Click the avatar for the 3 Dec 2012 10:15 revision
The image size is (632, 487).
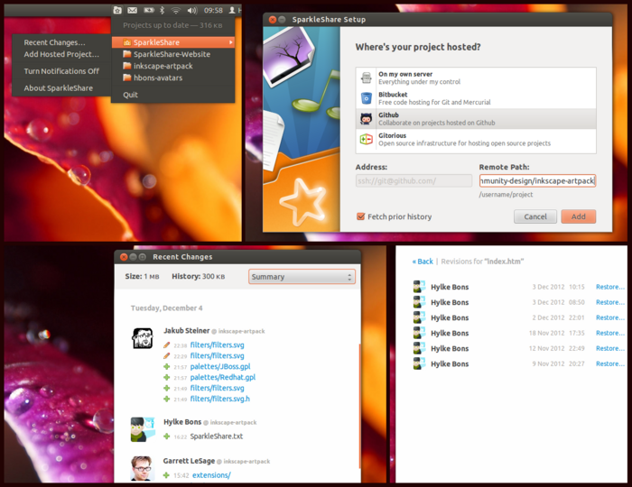[419, 287]
